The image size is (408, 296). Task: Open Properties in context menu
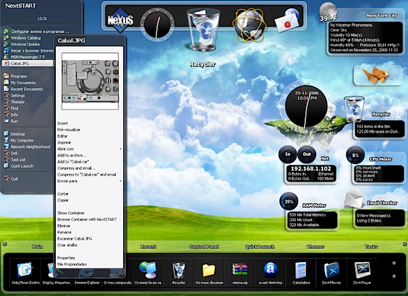66,258
